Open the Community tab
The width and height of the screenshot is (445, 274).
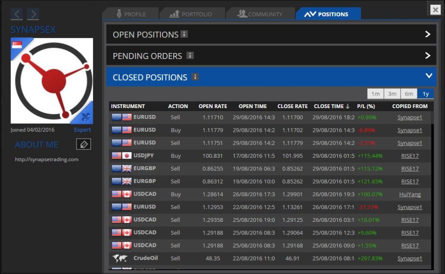pos(259,14)
